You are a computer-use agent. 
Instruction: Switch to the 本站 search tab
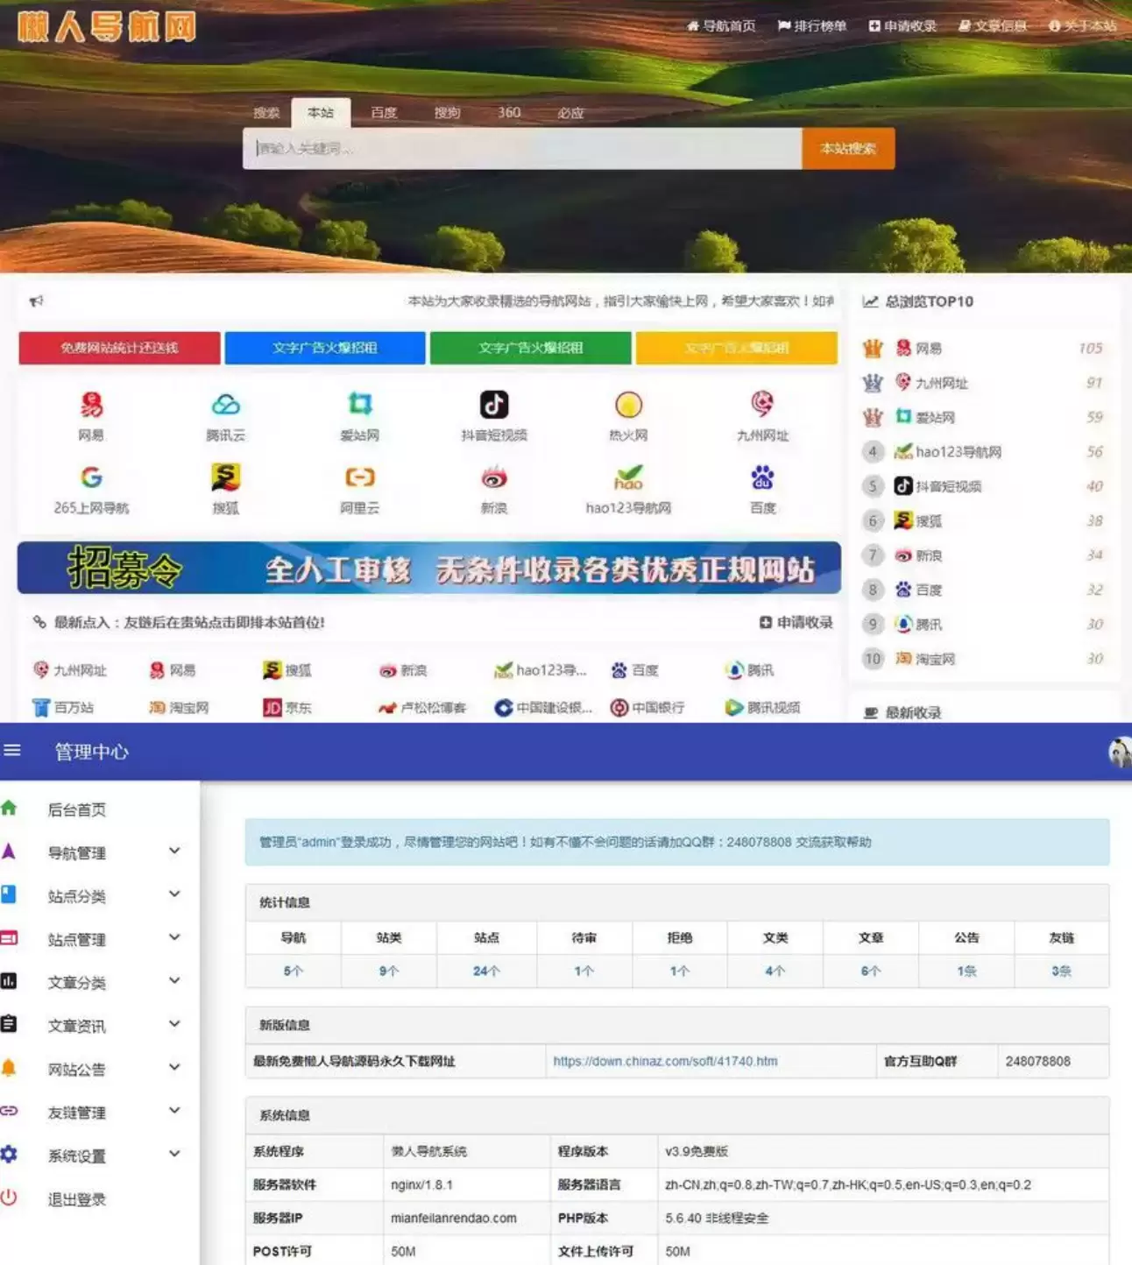click(321, 113)
